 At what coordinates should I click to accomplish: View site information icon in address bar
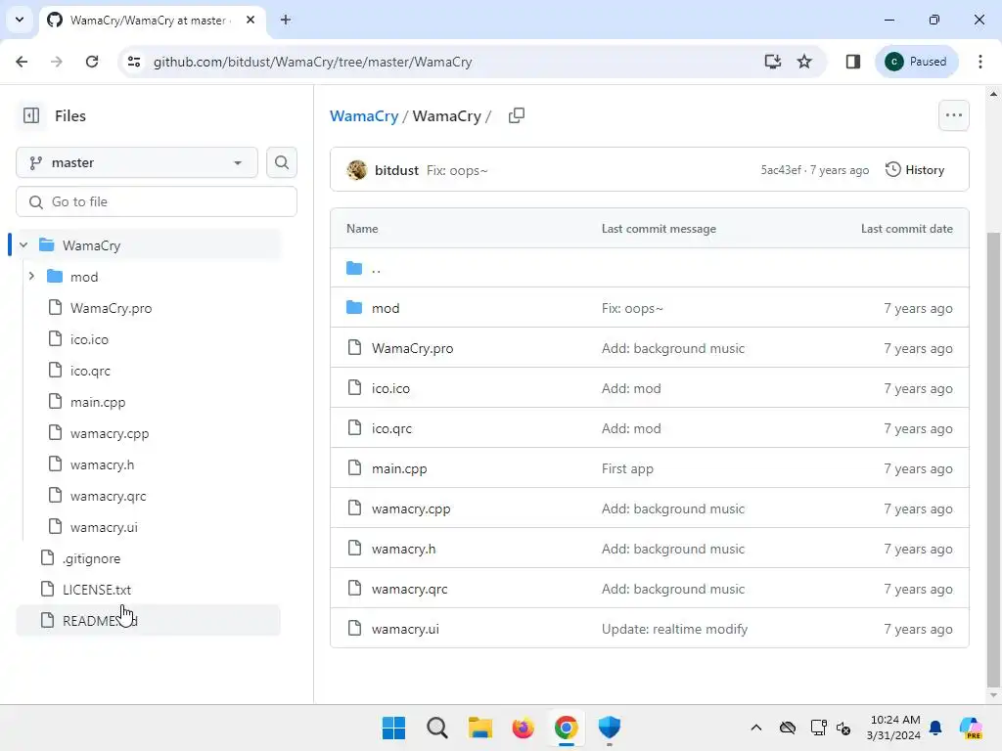pyautogui.click(x=133, y=62)
